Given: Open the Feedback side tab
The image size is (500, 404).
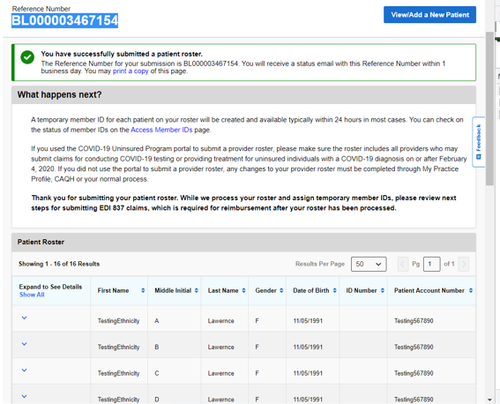Looking at the screenshot, I should (x=478, y=142).
